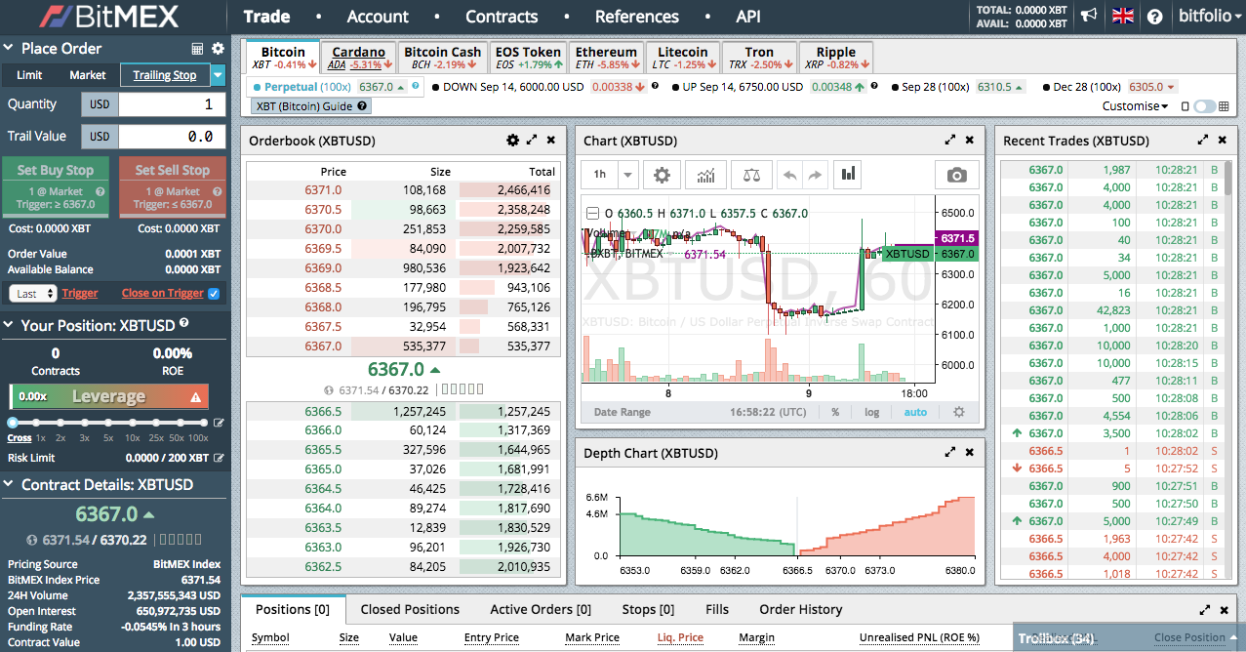Open the announcements megaphone icon
The height and width of the screenshot is (652, 1246).
click(x=1090, y=16)
